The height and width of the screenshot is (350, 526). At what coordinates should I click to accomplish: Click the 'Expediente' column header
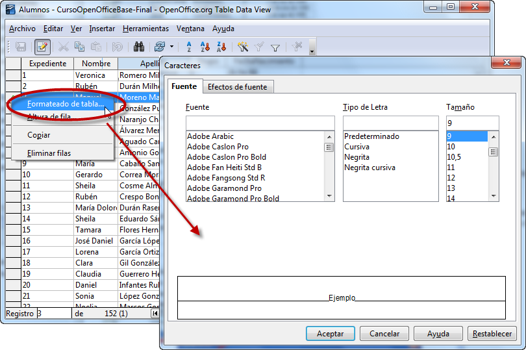click(x=47, y=64)
